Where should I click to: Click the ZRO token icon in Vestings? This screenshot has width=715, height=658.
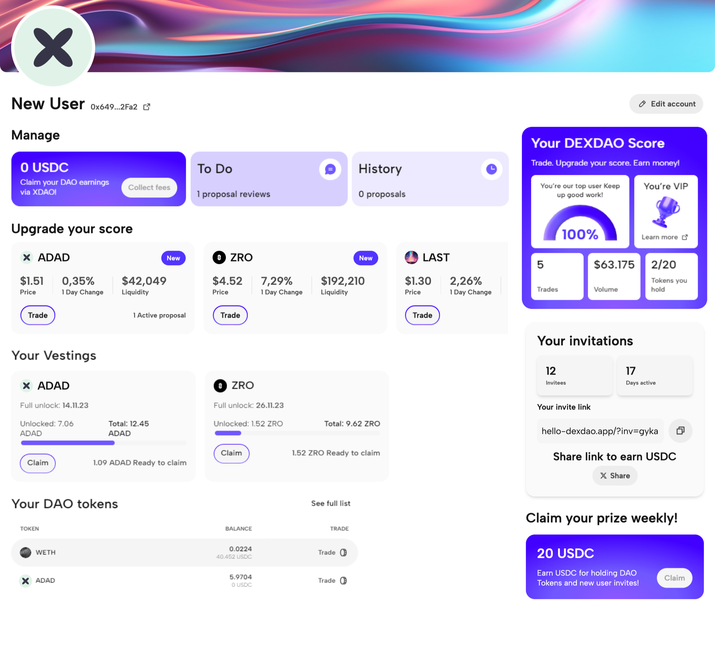tap(220, 386)
